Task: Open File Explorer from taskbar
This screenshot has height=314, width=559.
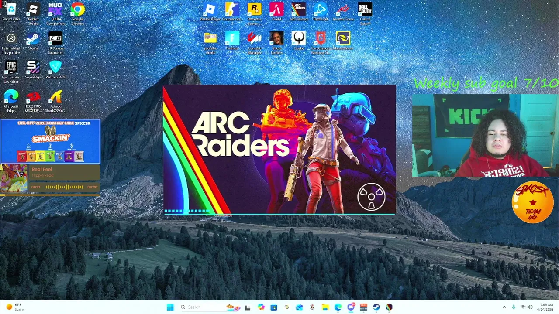Action: 325,307
